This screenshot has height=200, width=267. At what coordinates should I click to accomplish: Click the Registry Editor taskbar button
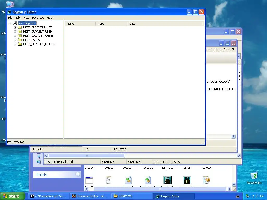point(174,196)
